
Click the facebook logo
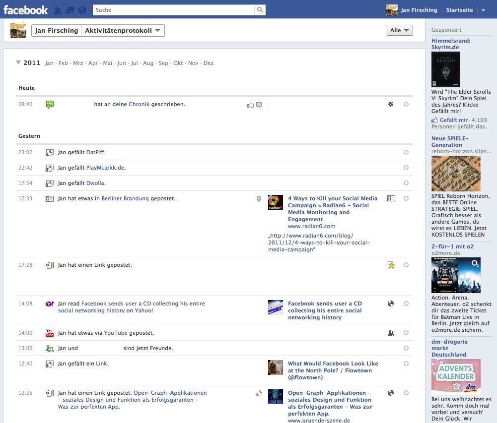[26, 10]
